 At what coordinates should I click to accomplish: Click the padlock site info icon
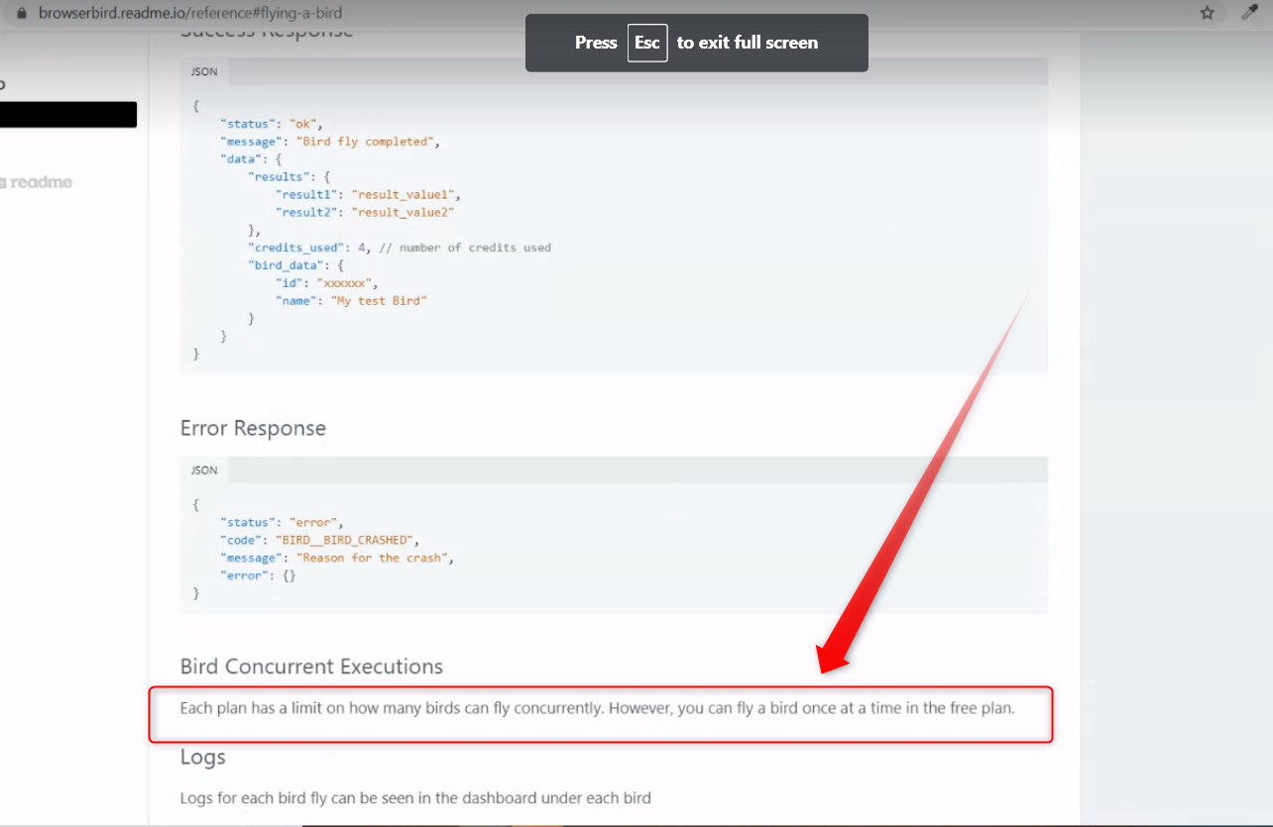tap(22, 14)
